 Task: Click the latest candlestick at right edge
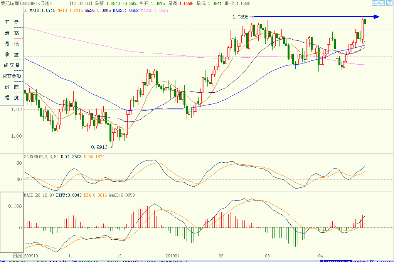(365, 21)
